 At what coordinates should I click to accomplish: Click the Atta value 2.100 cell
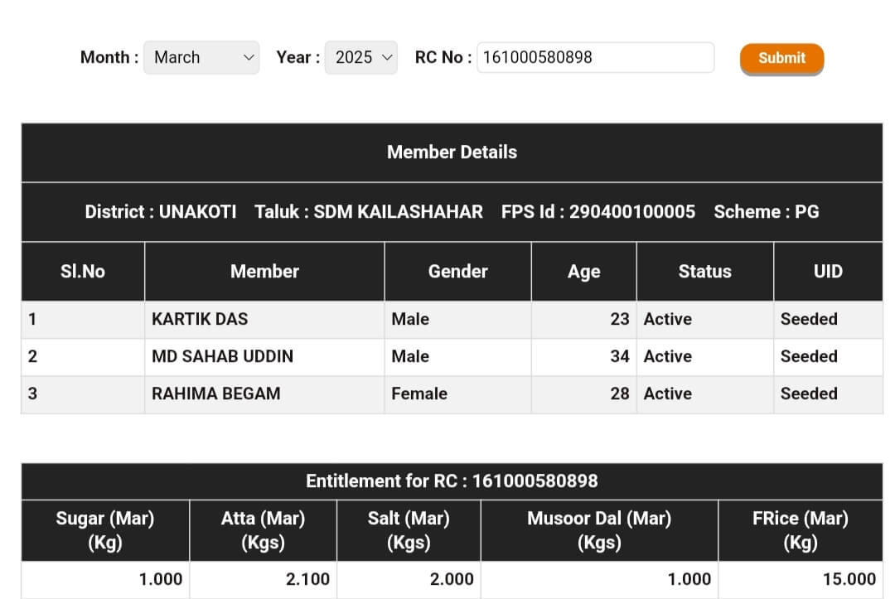(x=307, y=580)
